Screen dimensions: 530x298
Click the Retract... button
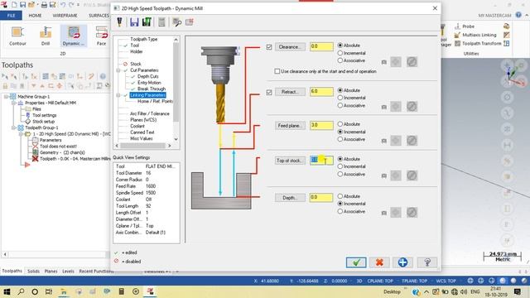coord(290,92)
